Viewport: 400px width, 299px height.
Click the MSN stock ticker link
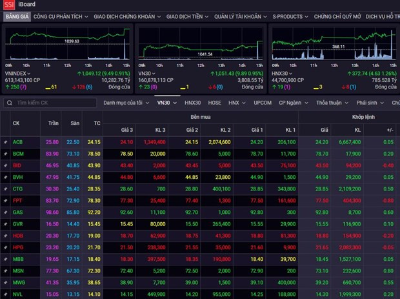coord(18,271)
